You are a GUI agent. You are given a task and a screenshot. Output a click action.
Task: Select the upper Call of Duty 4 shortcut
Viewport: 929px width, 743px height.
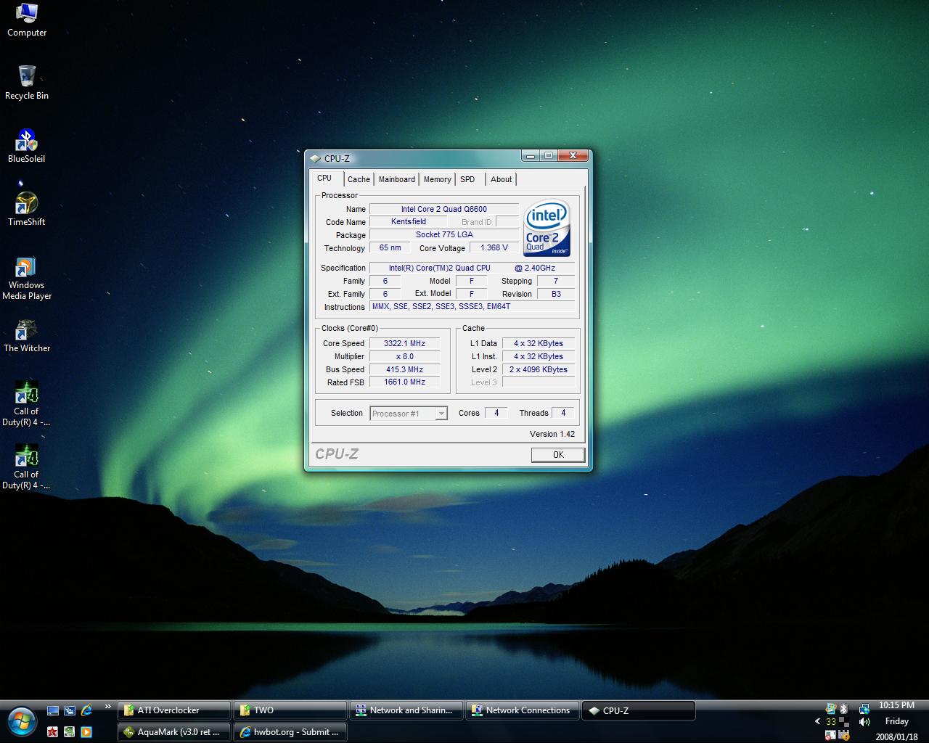[27, 403]
